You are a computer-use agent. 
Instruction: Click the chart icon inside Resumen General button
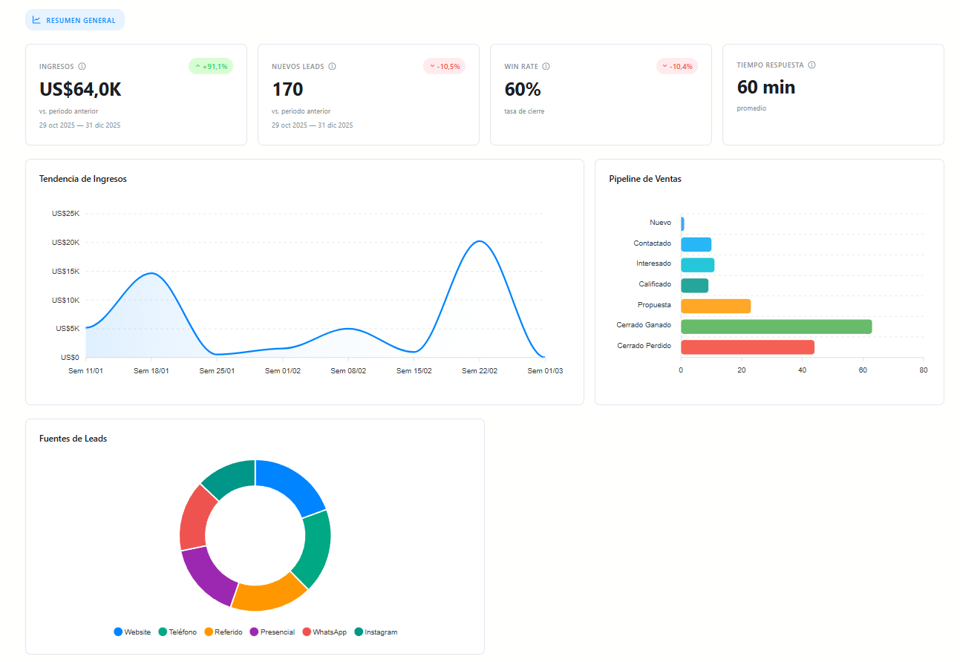(x=36, y=19)
